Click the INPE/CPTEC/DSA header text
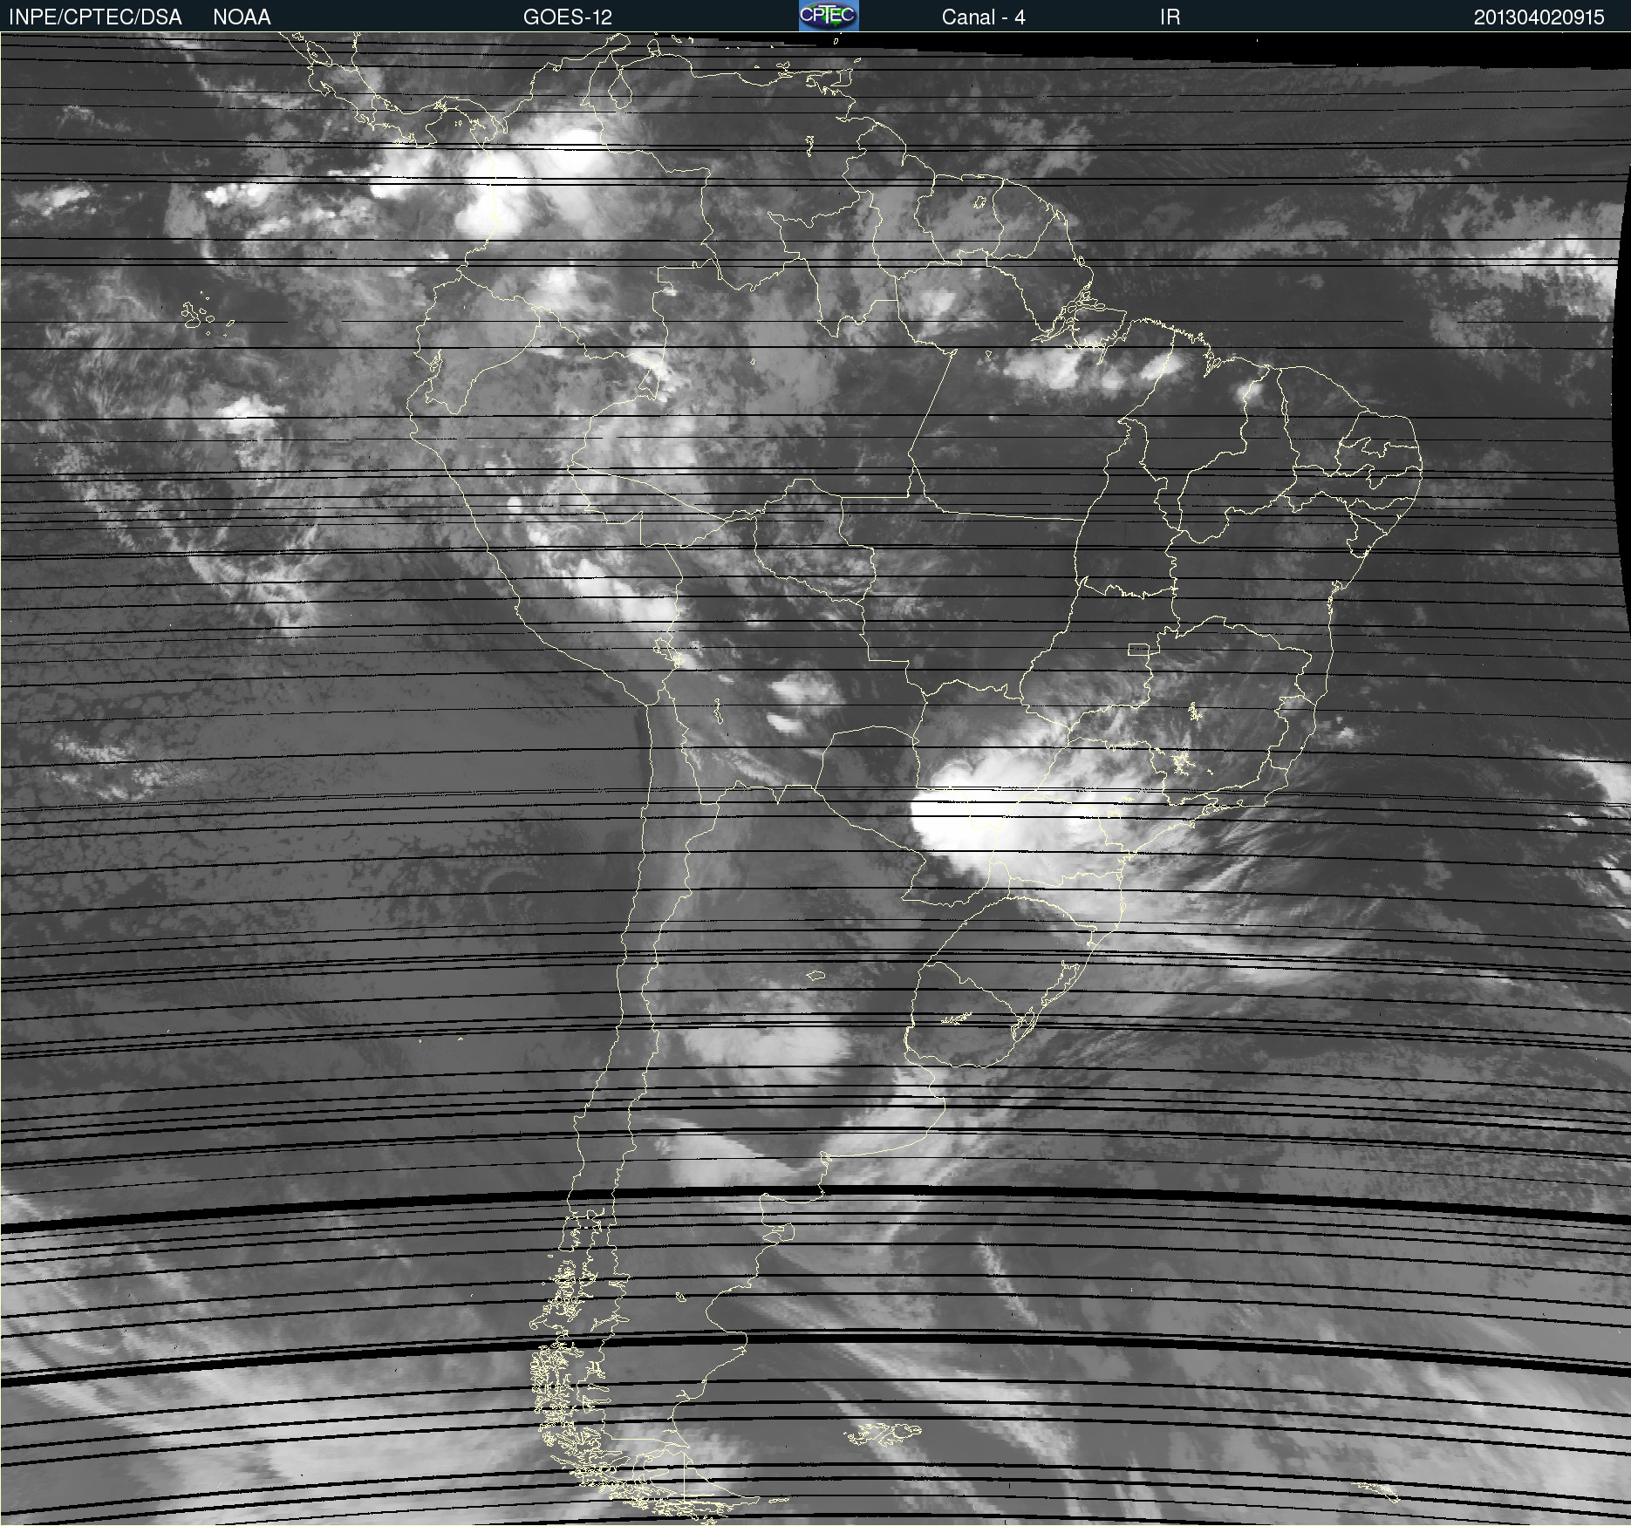Viewport: 1631px width, 1526px height. (x=95, y=17)
